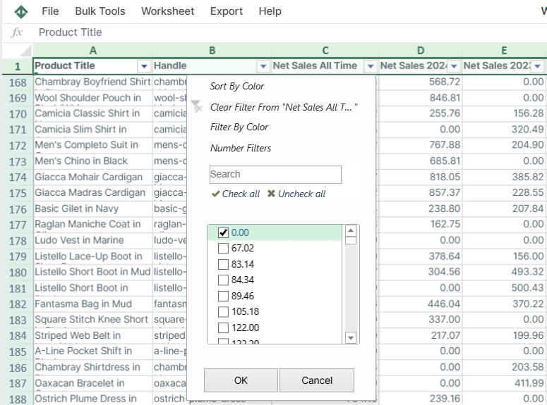Click cell Fantasma Bag in Mud
The width and height of the screenshot is (547, 405).
tap(92, 304)
